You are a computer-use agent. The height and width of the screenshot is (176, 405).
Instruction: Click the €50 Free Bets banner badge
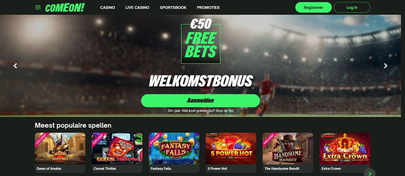click(x=201, y=41)
